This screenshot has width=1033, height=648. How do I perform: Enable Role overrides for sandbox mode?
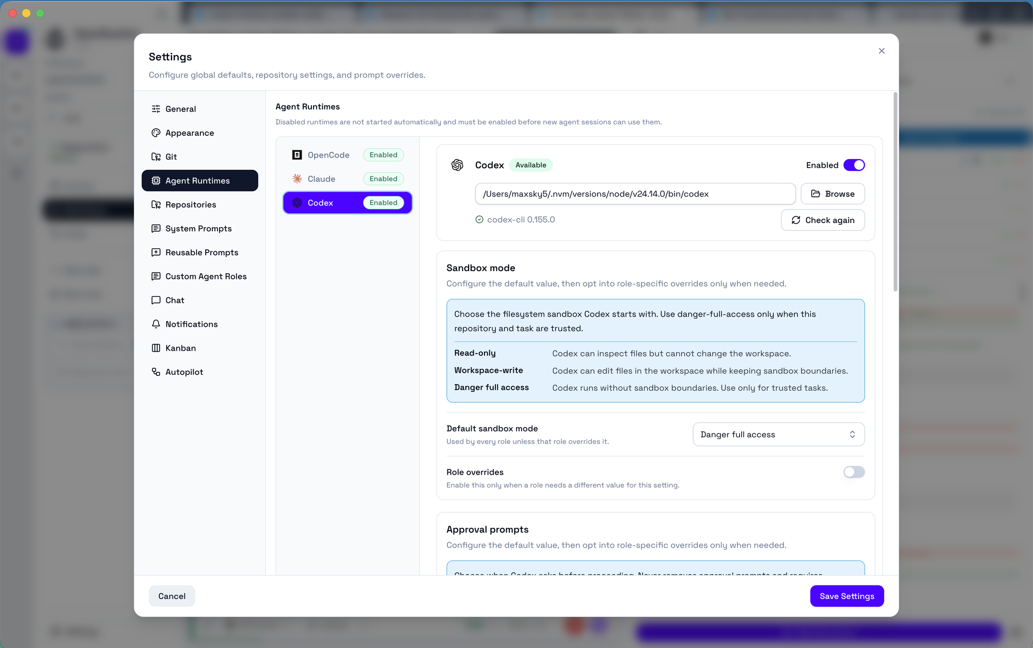tap(854, 472)
